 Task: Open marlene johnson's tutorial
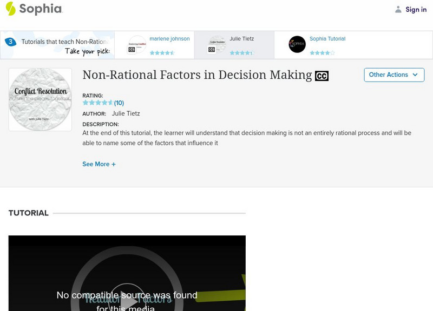tap(169, 38)
